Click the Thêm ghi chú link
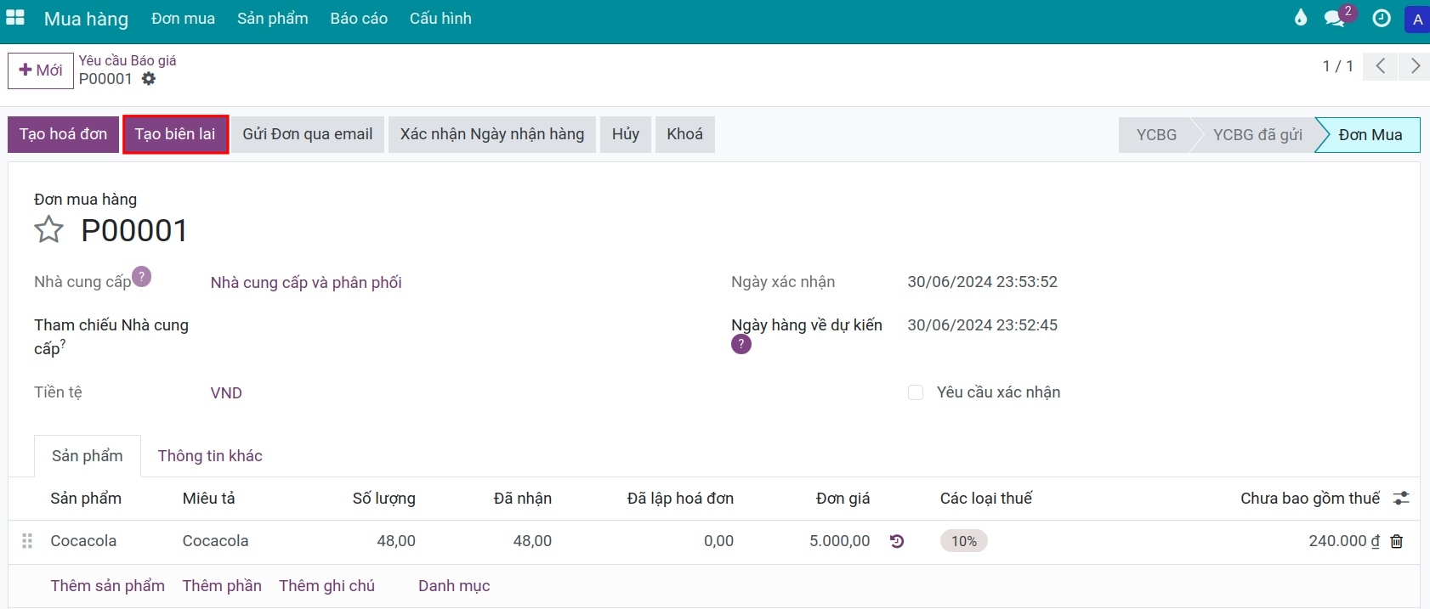The height and width of the screenshot is (609, 1430). (326, 586)
